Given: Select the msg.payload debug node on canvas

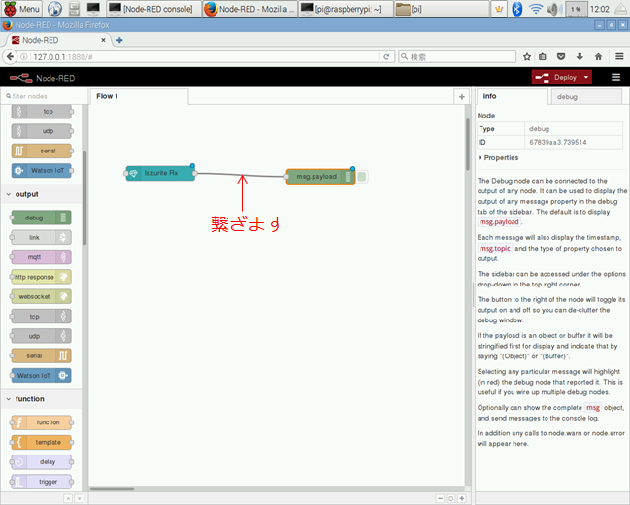Looking at the screenshot, I should pyautogui.click(x=320, y=176).
